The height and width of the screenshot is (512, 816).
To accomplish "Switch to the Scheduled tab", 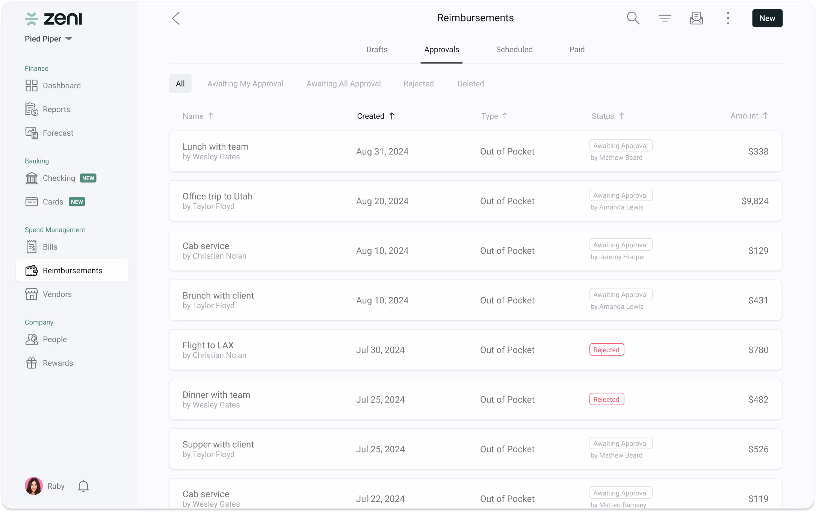I will tap(514, 50).
